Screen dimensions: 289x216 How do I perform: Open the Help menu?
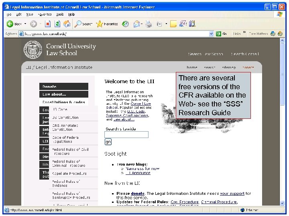[71, 14]
